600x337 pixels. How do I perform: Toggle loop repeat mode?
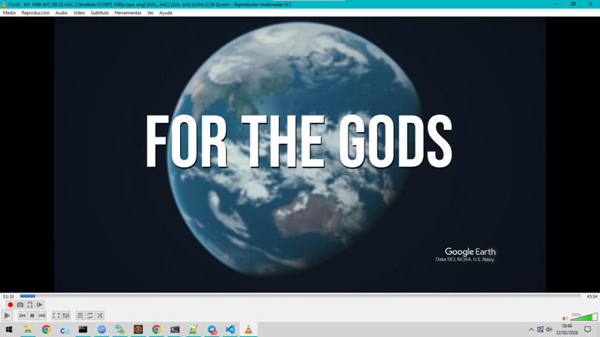(90, 316)
